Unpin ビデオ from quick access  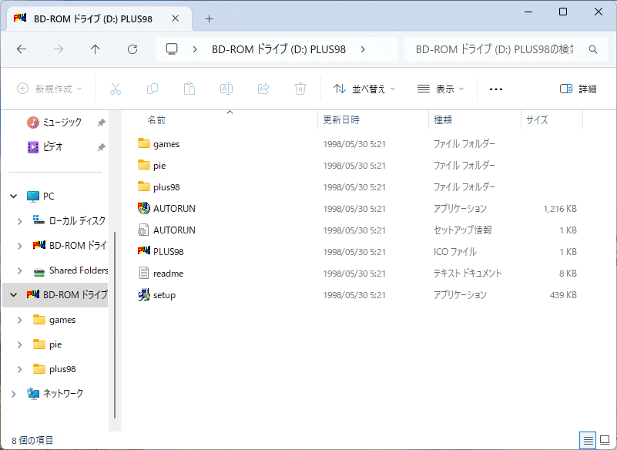tap(101, 147)
